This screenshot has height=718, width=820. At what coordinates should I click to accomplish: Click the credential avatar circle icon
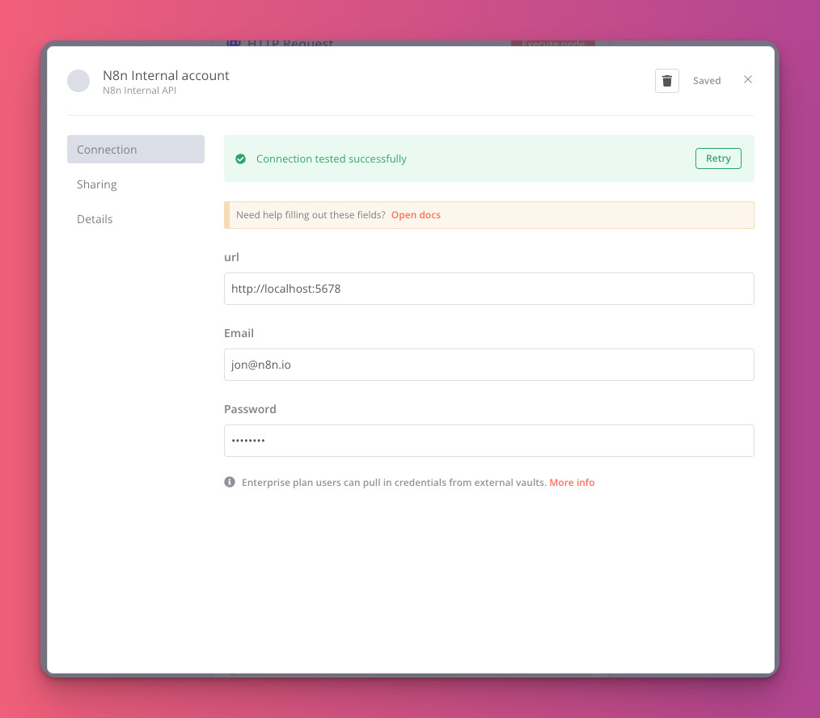[78, 81]
